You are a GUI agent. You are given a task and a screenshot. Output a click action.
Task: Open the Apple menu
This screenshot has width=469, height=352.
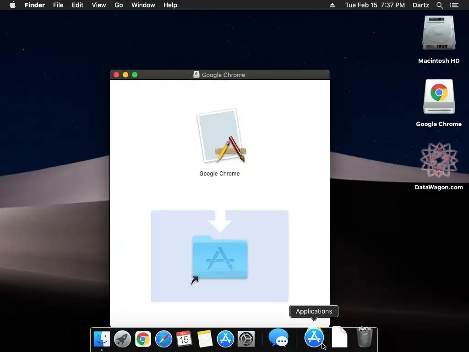12,5
